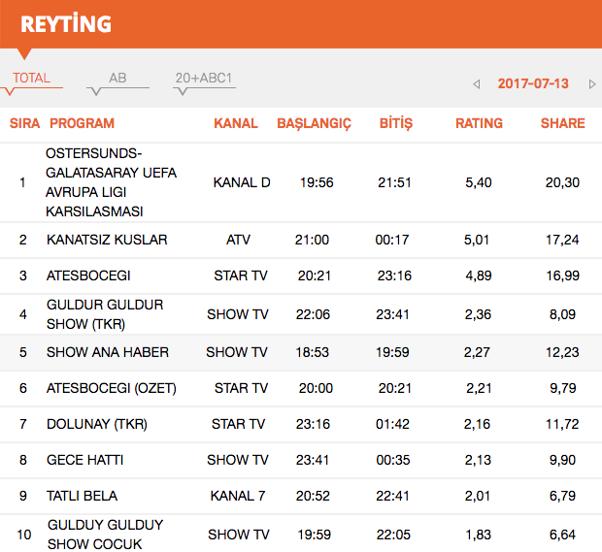Open the KANATSIZ KUSLAR program row
Image resolution: width=602 pixels, height=552 pixels.
[301, 240]
